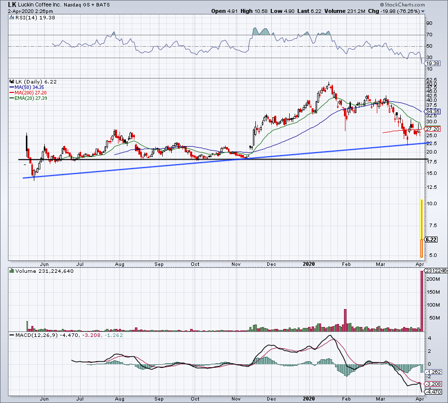
Task: Click the -1.262 histogram value in MACD legend
Action: coord(113,335)
